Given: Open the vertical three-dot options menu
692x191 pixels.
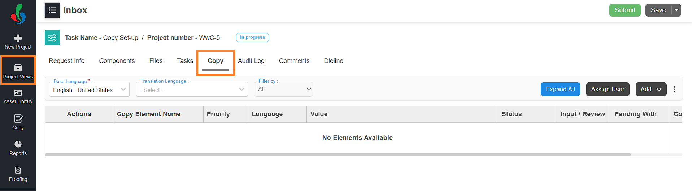Looking at the screenshot, I should click(x=674, y=89).
